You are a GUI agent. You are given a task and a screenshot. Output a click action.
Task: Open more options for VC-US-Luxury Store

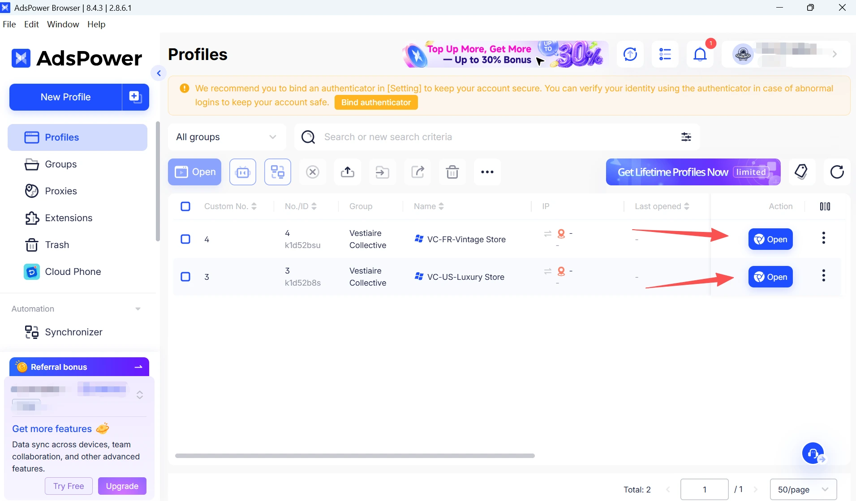[x=824, y=276]
